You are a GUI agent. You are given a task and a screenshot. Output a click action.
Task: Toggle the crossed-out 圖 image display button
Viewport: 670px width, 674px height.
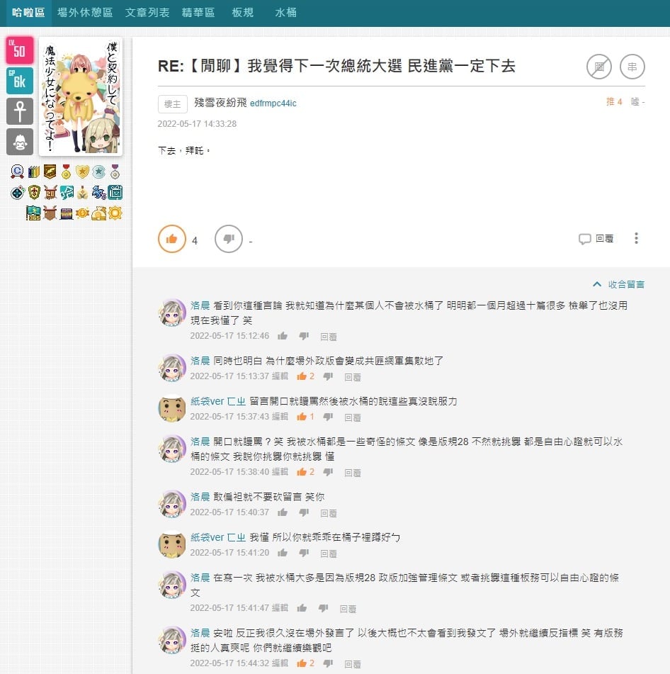598,67
